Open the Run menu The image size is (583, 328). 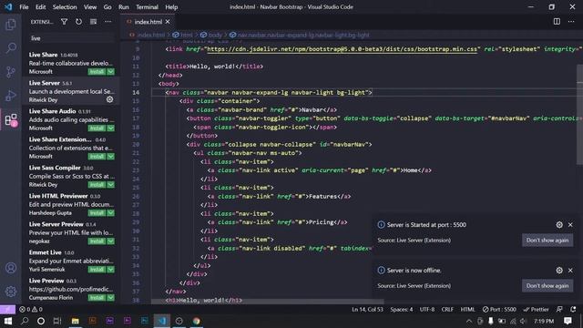point(124,7)
